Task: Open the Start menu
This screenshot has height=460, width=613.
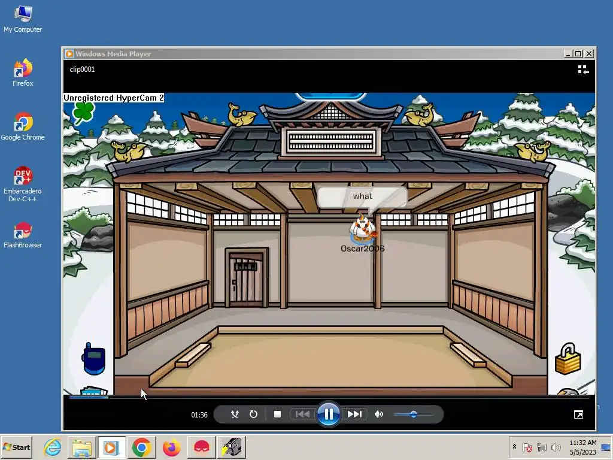Action: tap(16, 447)
